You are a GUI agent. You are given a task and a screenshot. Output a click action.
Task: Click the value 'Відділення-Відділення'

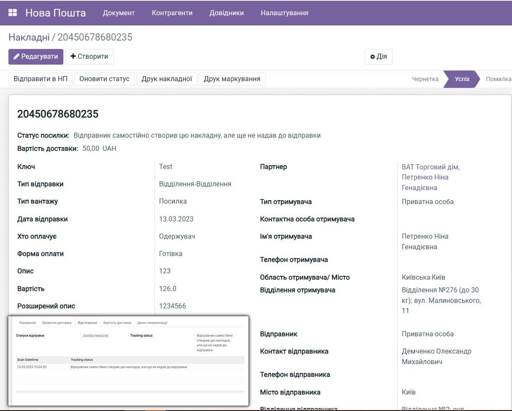click(195, 184)
